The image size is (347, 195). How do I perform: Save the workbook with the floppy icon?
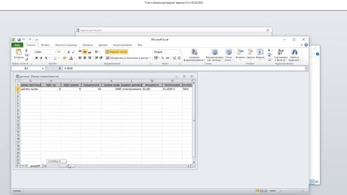pyautogui.click(x=19, y=40)
